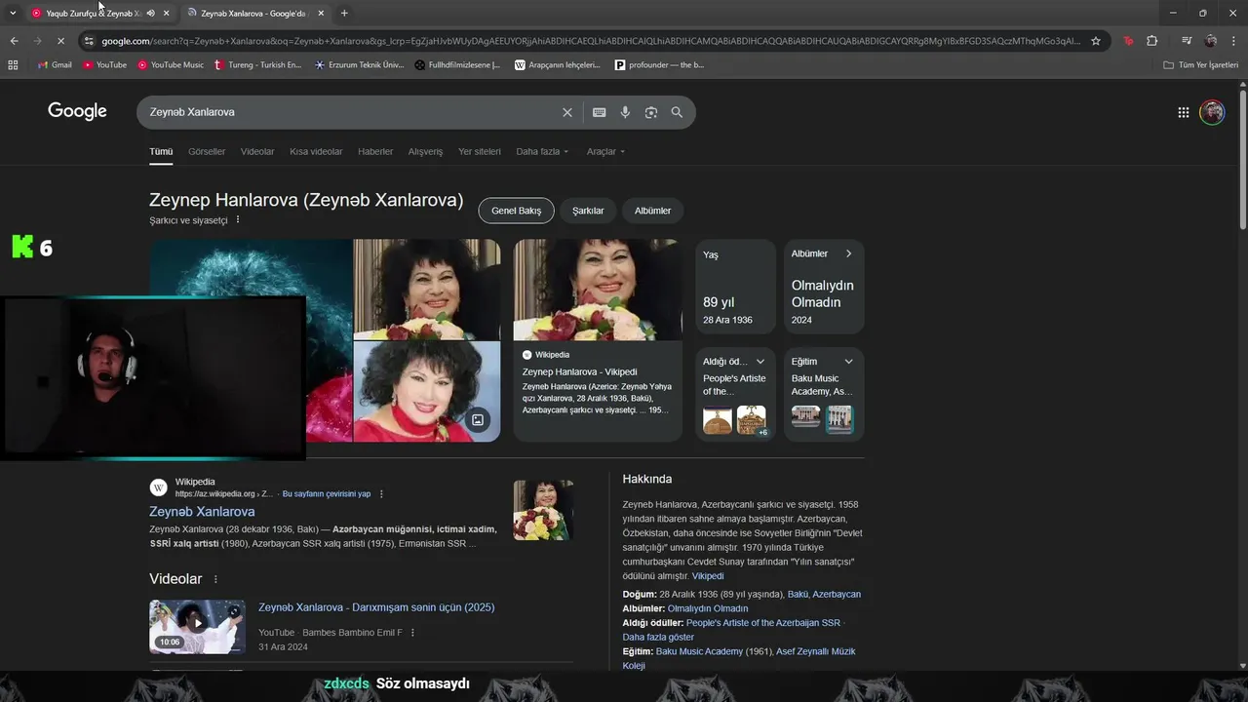The height and width of the screenshot is (702, 1248).
Task: Open more options beside Şarkıcı ve siyasetçi
Action: [x=237, y=220]
